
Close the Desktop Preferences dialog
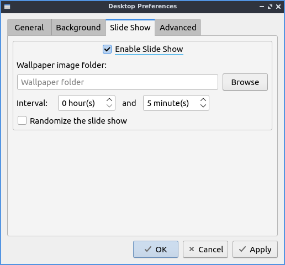point(278,7)
